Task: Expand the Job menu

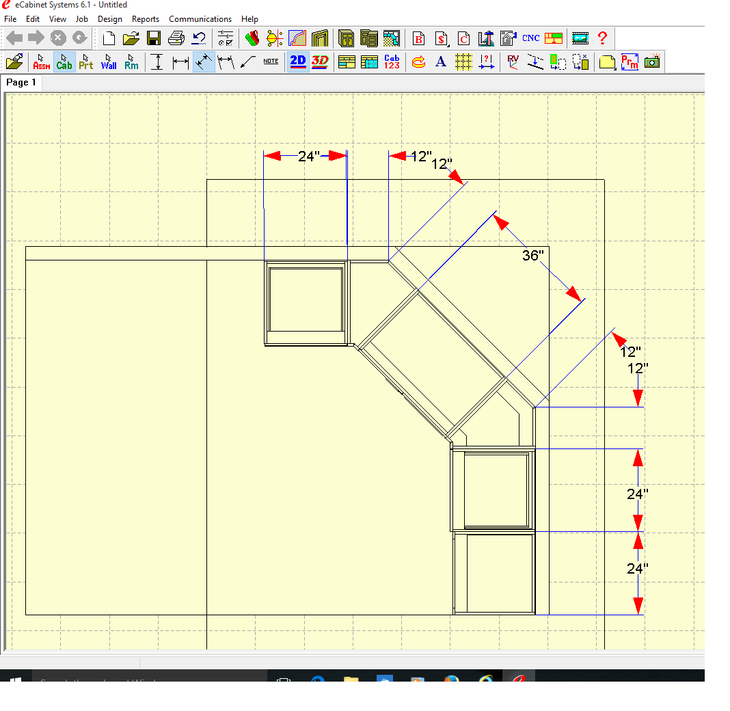Action: [82, 19]
